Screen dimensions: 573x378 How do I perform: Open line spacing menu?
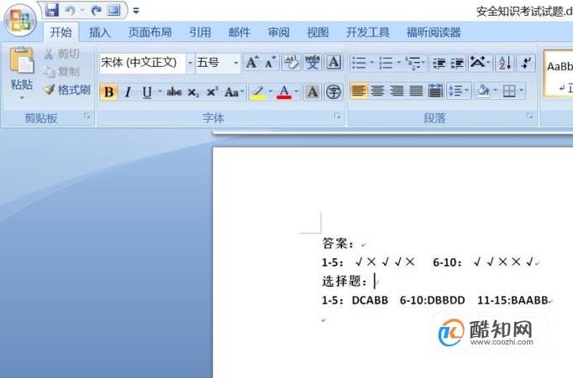pos(458,91)
